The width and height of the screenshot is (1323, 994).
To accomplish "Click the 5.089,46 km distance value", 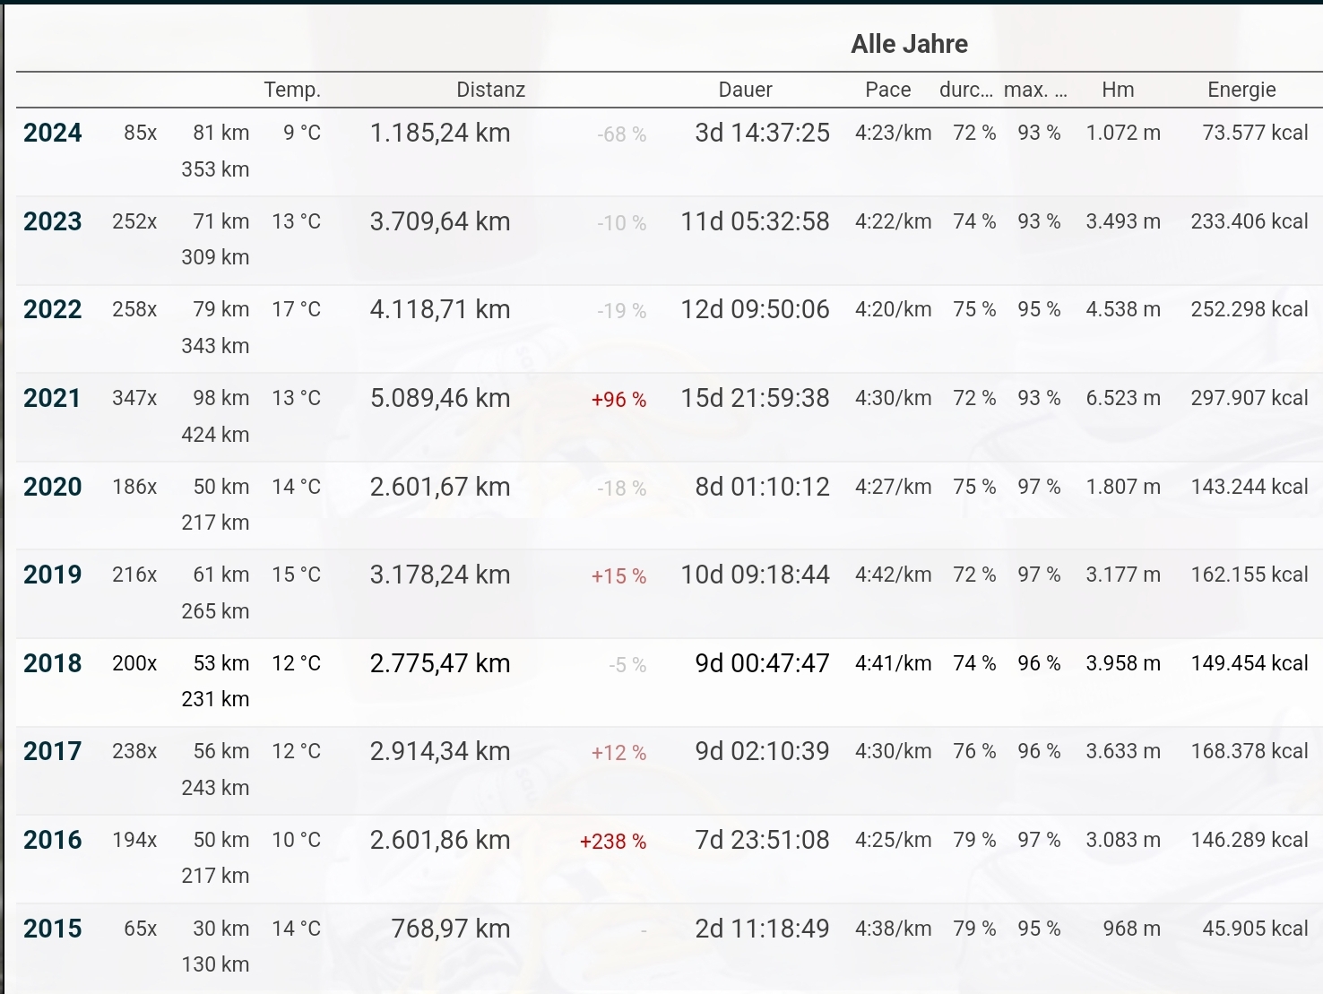I will point(440,398).
